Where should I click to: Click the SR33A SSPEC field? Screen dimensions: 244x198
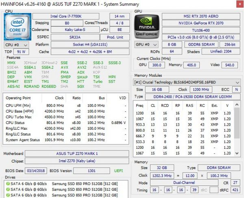pyautogui.click(x=75, y=37)
